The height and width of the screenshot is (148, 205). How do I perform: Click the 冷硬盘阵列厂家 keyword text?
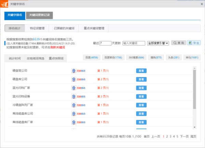tap(23, 105)
